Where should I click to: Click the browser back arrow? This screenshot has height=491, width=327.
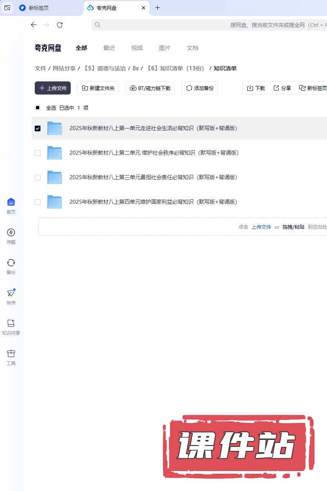pyautogui.click(x=34, y=25)
